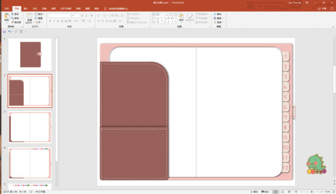
Task: Click the Replace icon in editing group
Action: coord(215,18)
